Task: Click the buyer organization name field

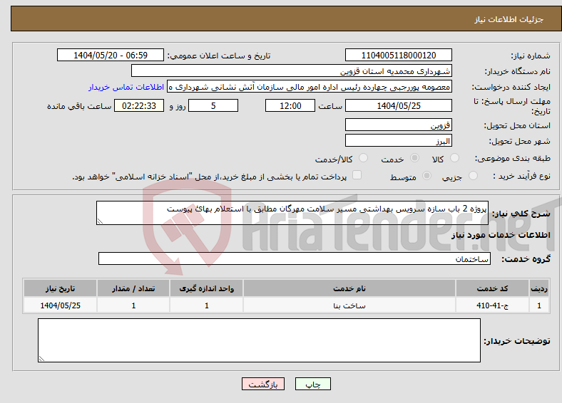Action: coord(292,71)
